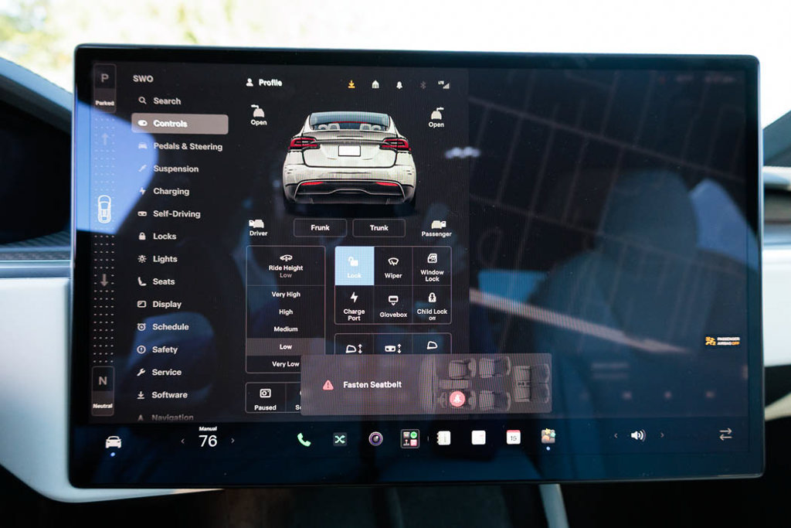Open the Charging menu

point(165,191)
